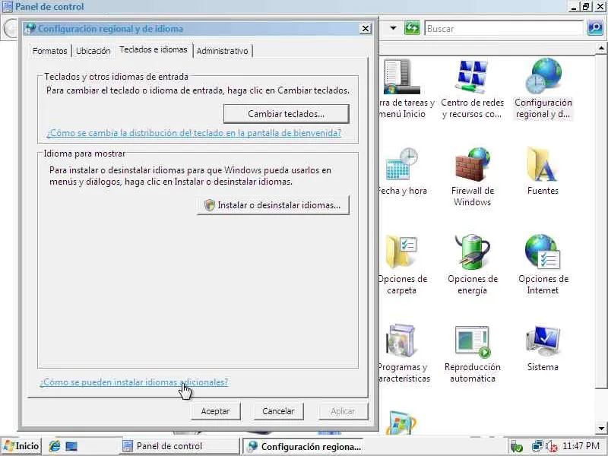Click Cambiar teclados button
This screenshot has width=608, height=456.
point(287,114)
